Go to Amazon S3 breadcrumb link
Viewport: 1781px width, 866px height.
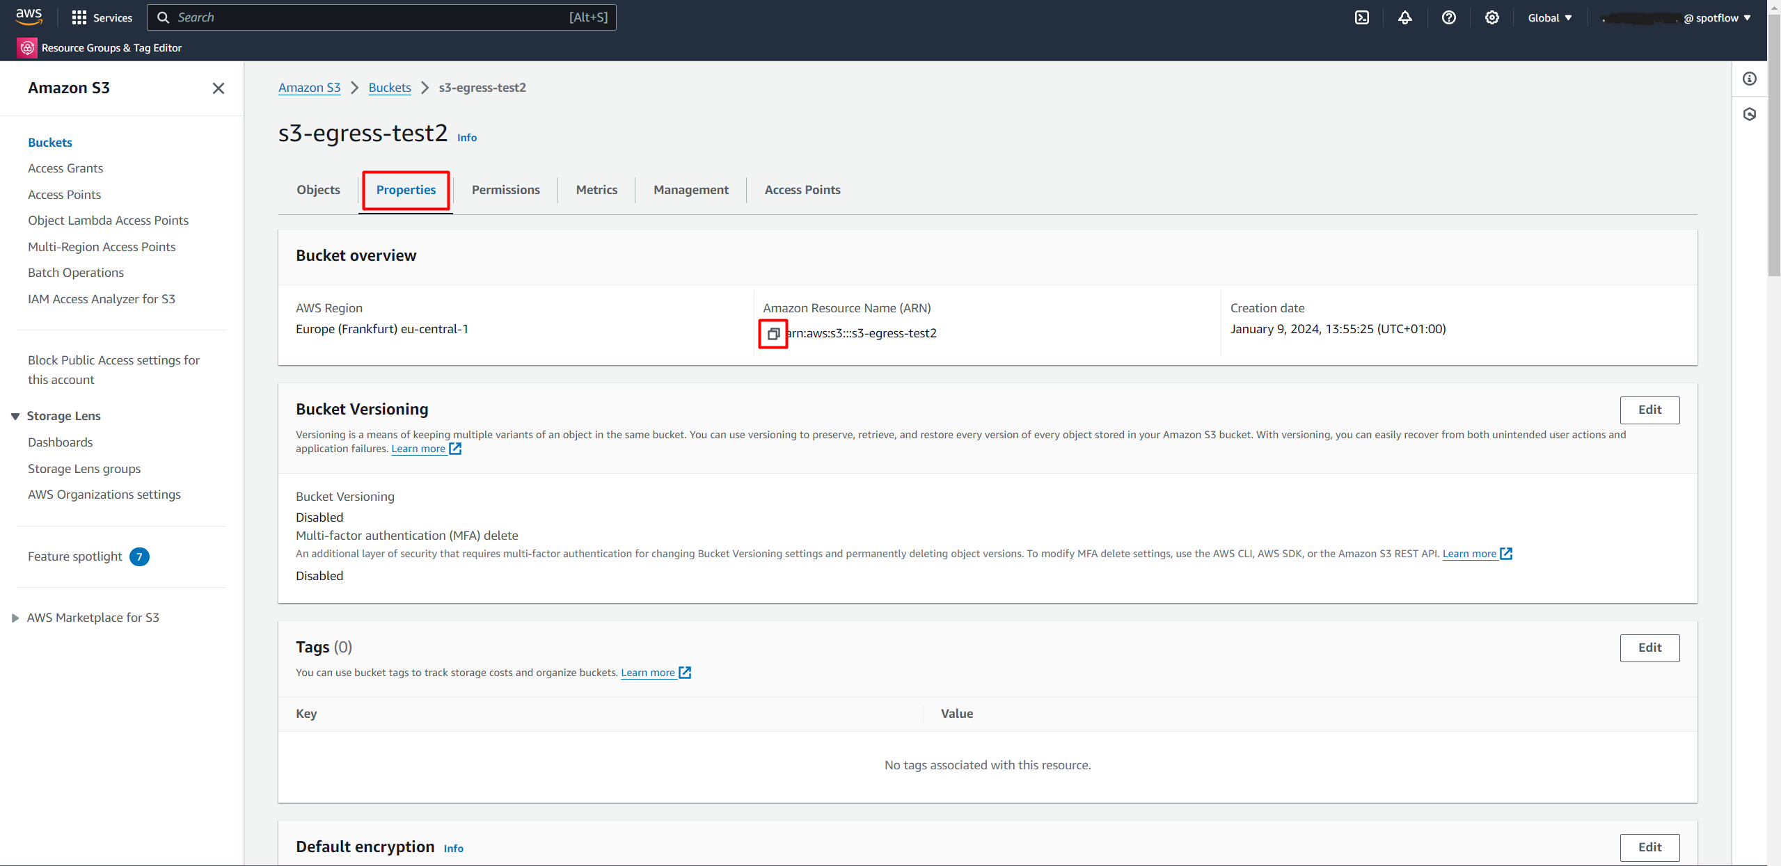point(309,88)
